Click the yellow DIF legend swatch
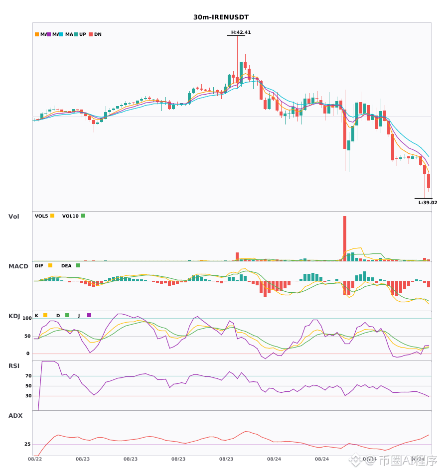The height and width of the screenshot is (473, 441). [x=50, y=265]
